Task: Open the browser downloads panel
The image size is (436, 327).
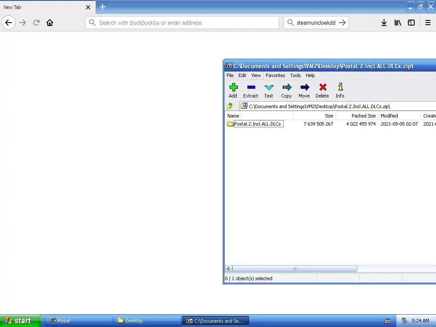Action: point(384,23)
